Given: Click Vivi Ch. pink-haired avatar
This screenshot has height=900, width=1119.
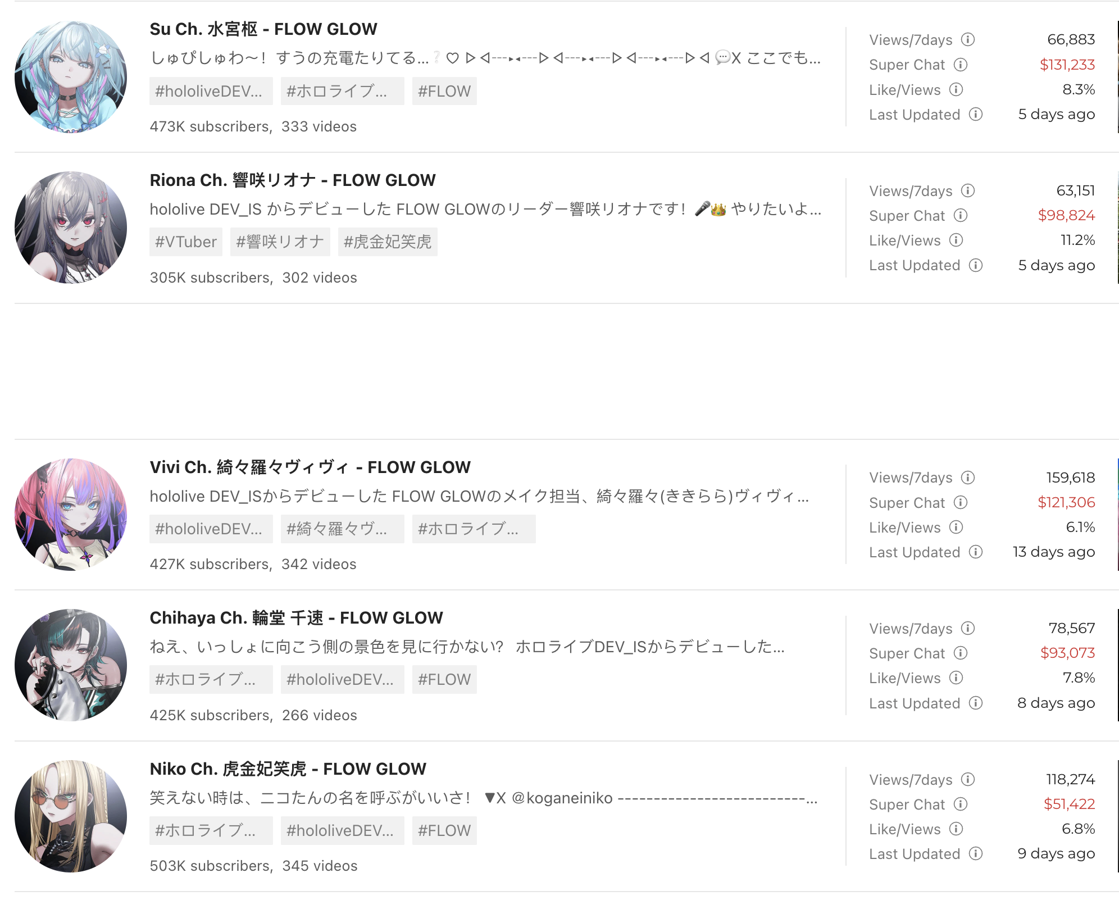Looking at the screenshot, I should click(x=71, y=515).
